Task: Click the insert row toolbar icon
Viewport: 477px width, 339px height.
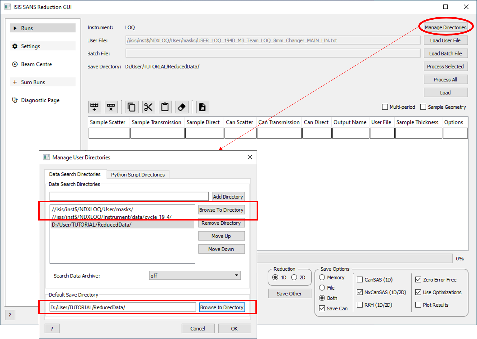Action: (94, 107)
